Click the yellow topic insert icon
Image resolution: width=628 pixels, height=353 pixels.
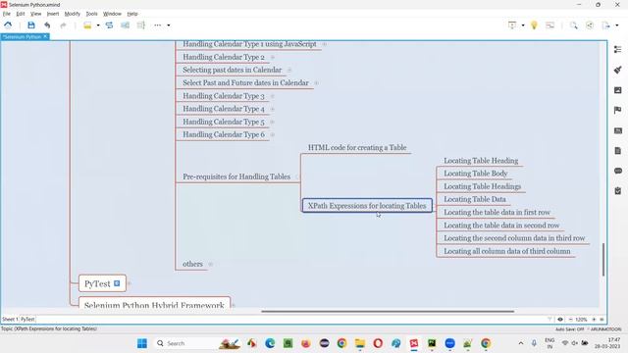click(x=87, y=25)
